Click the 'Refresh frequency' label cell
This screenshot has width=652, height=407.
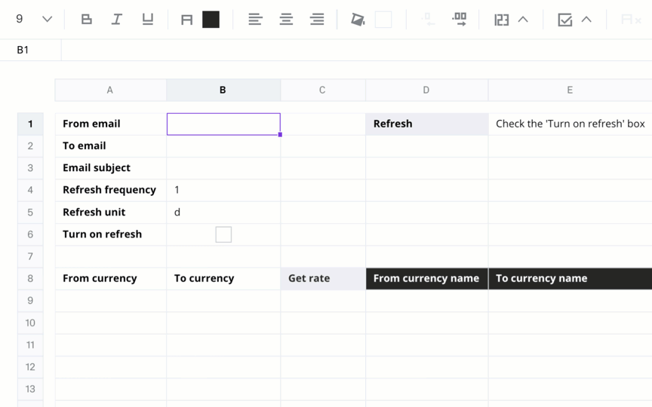point(111,190)
